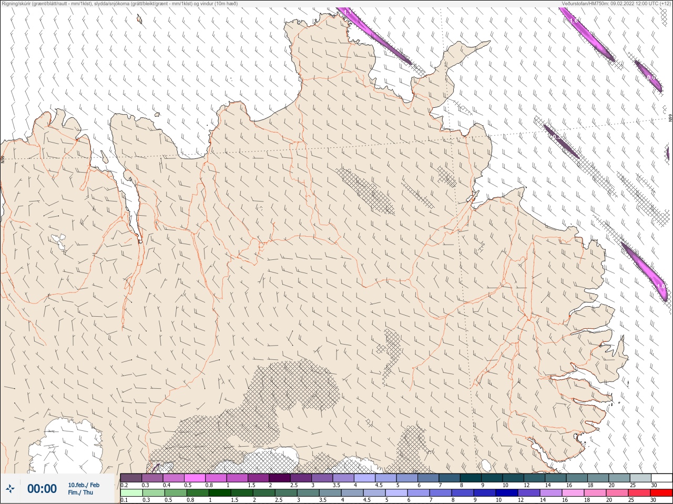Click the '0.1' value in lower legend row

[124, 500]
